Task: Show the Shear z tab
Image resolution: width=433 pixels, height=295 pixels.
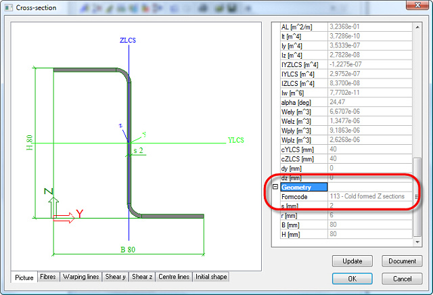Action: tap(142, 277)
